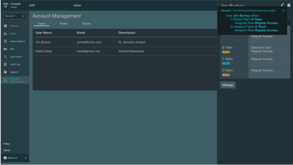The height and width of the screenshot is (165, 293).
Task: Click the trash delete user icon
Action: 288,5
